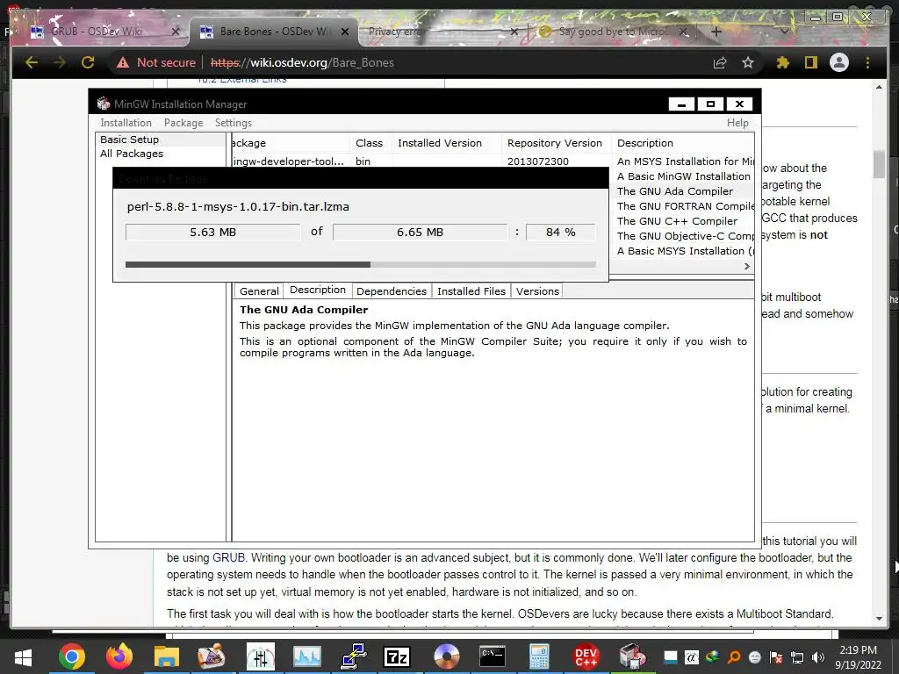Open the Chrome profile avatar

pyautogui.click(x=838, y=62)
